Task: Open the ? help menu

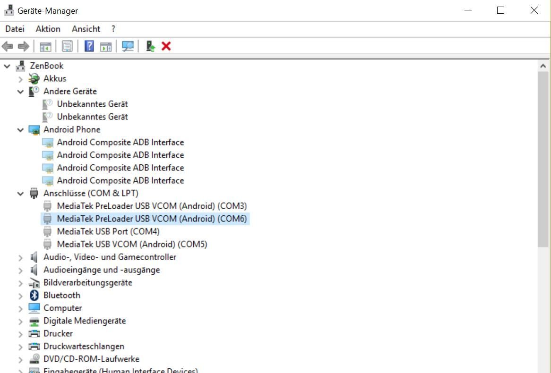Action: pyautogui.click(x=113, y=29)
